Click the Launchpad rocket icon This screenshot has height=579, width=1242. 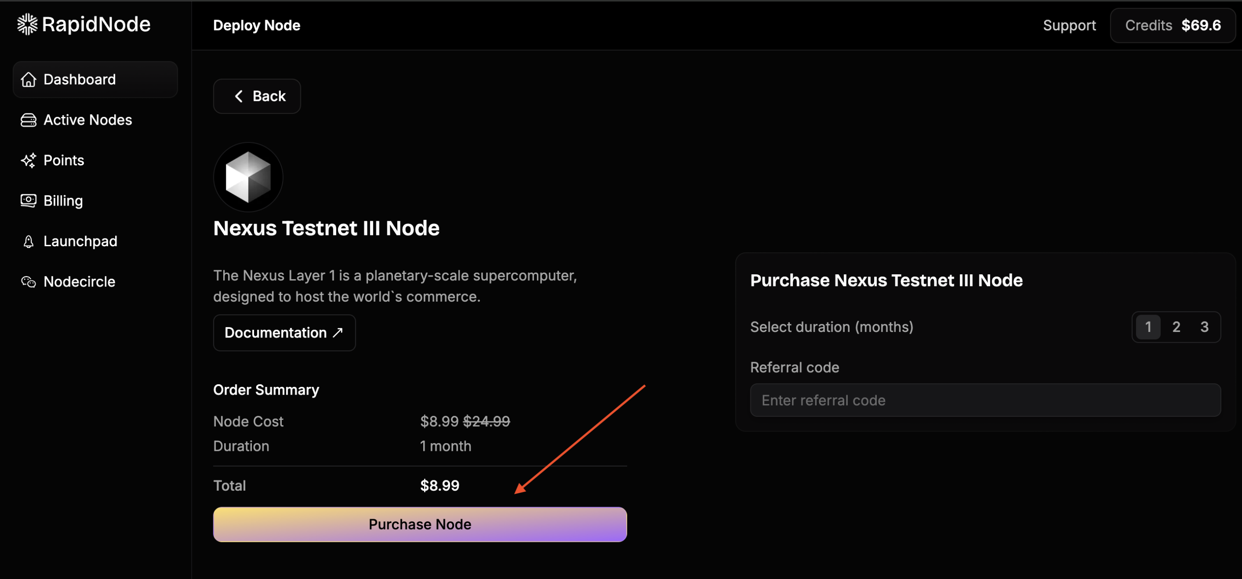[x=29, y=241]
